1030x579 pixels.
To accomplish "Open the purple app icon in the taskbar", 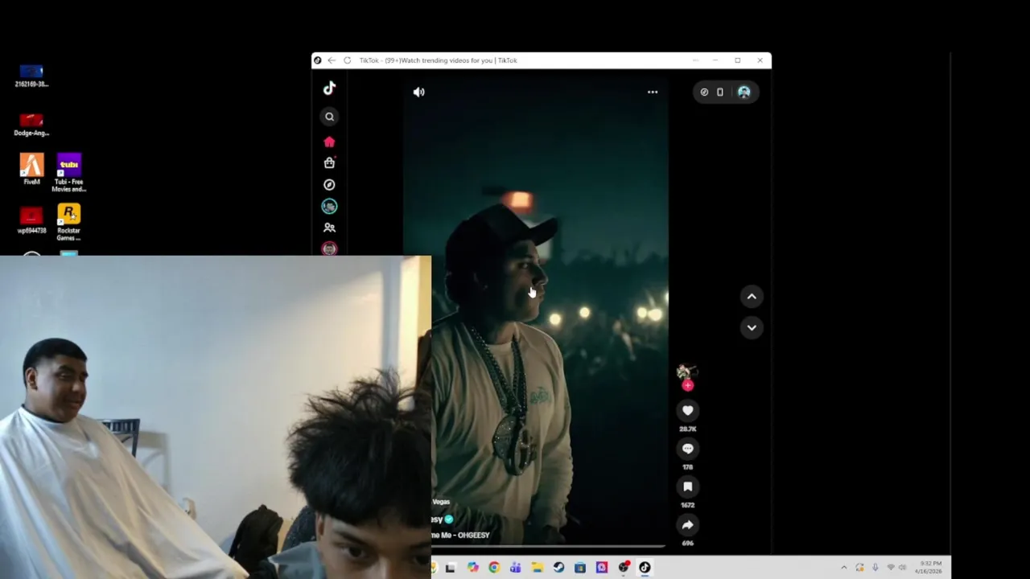I will [x=602, y=568].
